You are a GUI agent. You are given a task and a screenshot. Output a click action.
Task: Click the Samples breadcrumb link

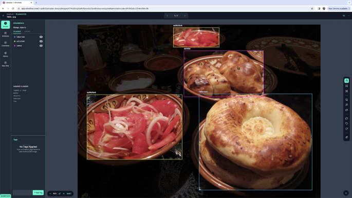(10, 14)
